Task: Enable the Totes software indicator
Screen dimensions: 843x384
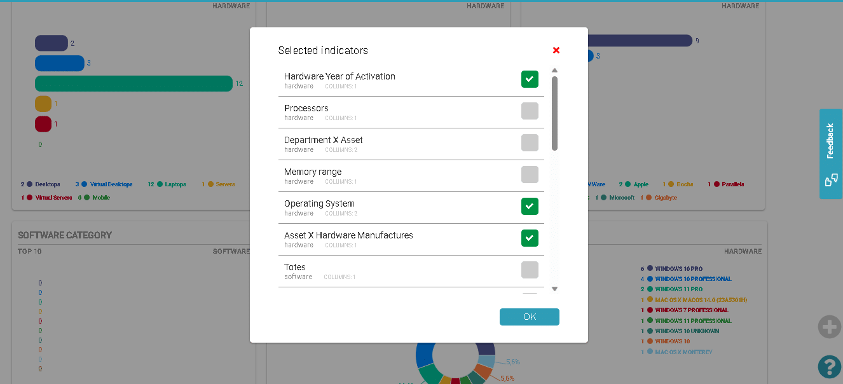Action: 530,270
